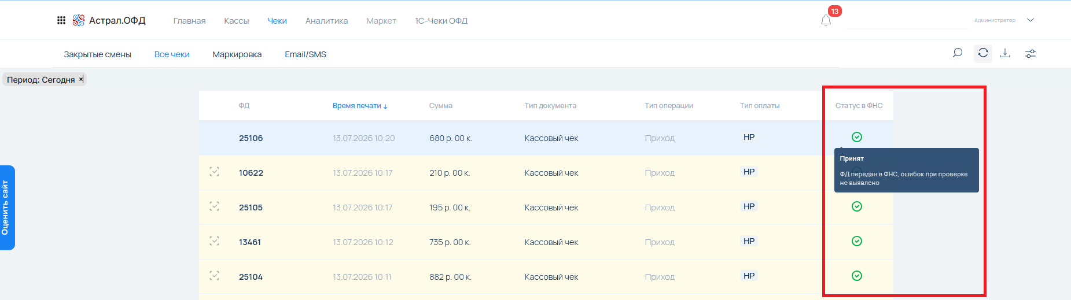Remove the Период: Сегодня filter chip
Image resolution: width=1071 pixels, height=300 pixels.
click(x=81, y=79)
